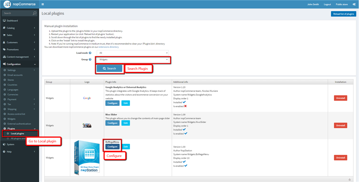
Task: Click the Load mode help question icon
Action: pos(90,53)
